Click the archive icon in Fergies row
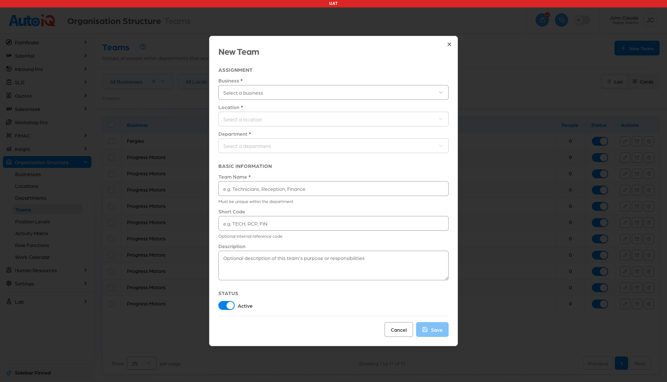Viewport: 667px width, 382px height. pos(637,141)
